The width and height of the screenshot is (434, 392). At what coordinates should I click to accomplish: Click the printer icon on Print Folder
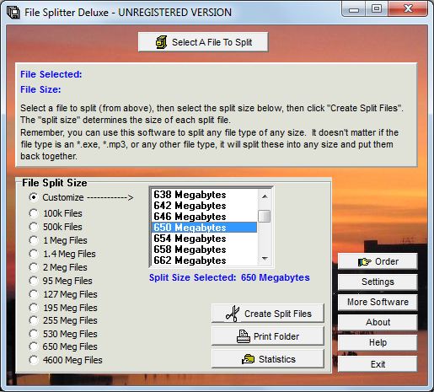[243, 336]
